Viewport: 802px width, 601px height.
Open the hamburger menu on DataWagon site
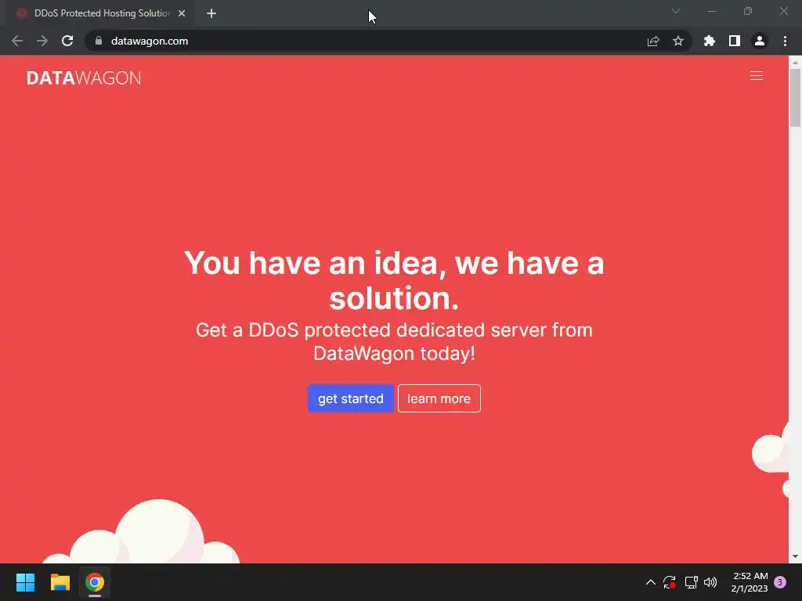756,76
